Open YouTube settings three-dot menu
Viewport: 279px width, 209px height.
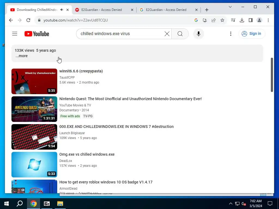[231, 34]
